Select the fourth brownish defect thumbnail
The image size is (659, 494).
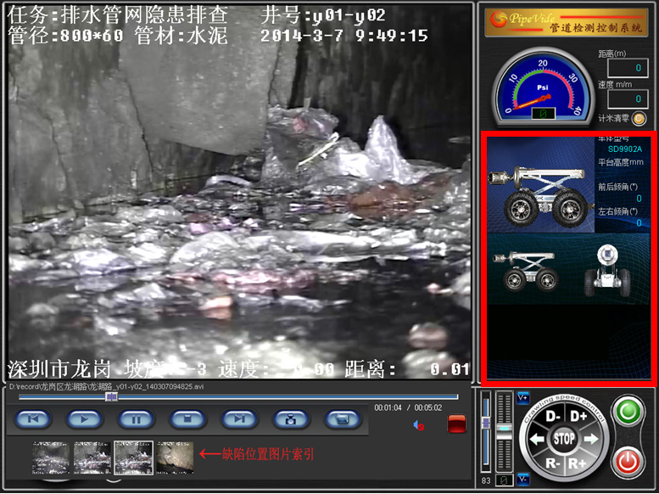coord(175,458)
